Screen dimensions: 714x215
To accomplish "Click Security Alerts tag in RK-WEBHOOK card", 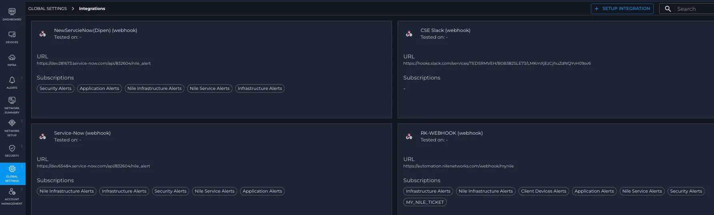I will pos(686,191).
